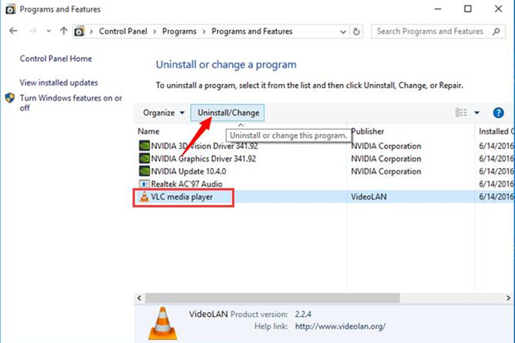The height and width of the screenshot is (343, 515).
Task: Click the Uninstall/Change button
Action: pos(227,112)
